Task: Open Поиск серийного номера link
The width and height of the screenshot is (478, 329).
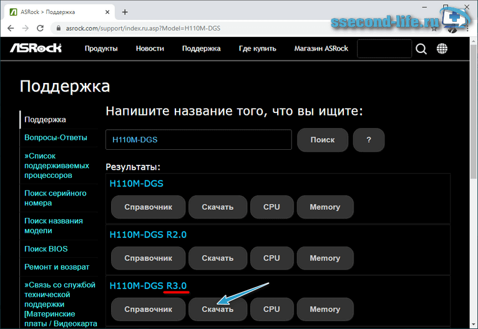Action: point(55,198)
